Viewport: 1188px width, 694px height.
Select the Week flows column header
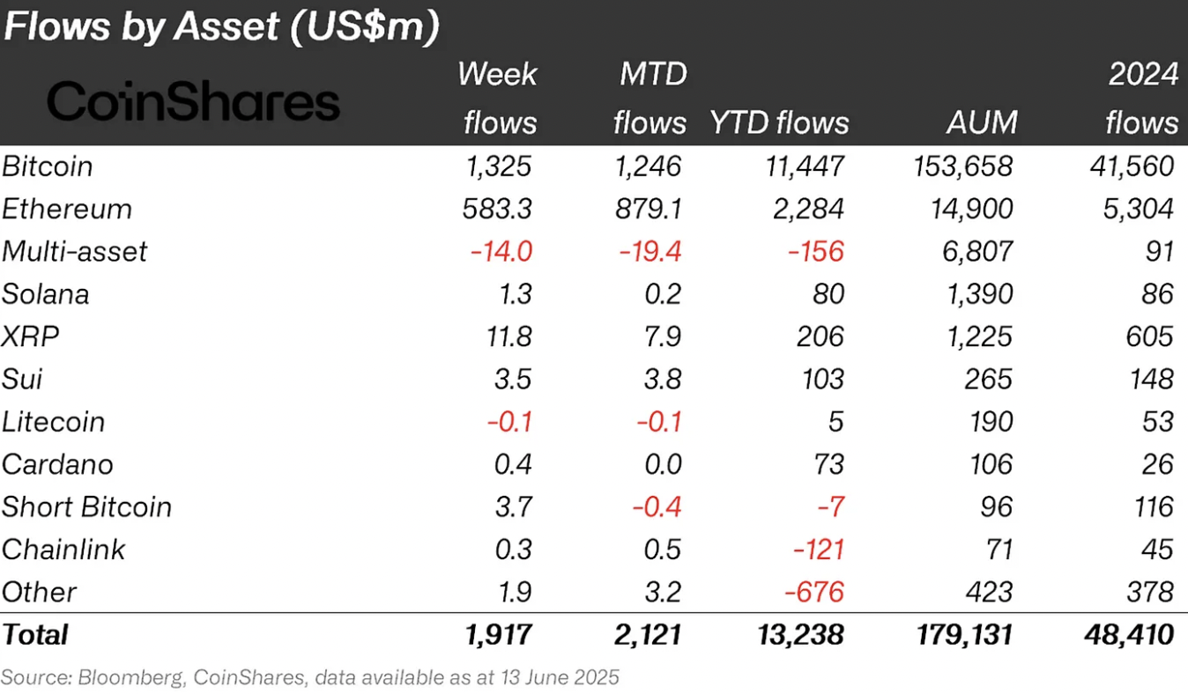click(498, 98)
